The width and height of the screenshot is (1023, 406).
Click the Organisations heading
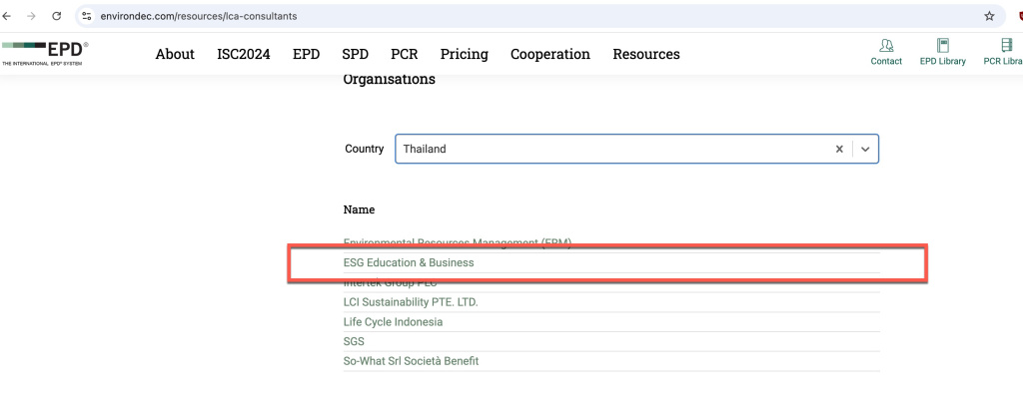click(x=389, y=80)
